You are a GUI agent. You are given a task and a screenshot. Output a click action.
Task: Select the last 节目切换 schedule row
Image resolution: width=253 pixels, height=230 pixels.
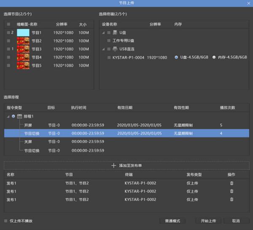coord(126,151)
